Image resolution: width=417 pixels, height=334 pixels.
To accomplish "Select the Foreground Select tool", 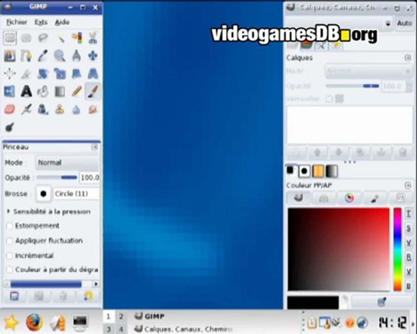I will pyautogui.click(x=10, y=56).
